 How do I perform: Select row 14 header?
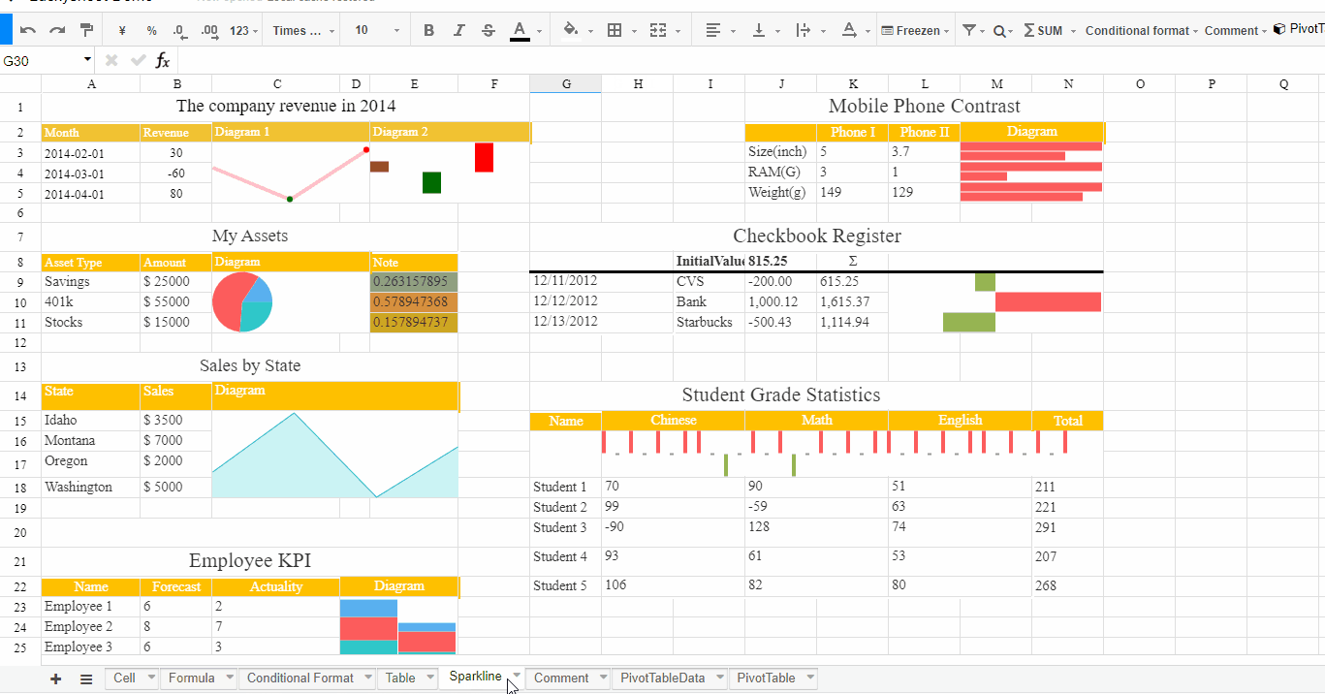pyautogui.click(x=20, y=395)
